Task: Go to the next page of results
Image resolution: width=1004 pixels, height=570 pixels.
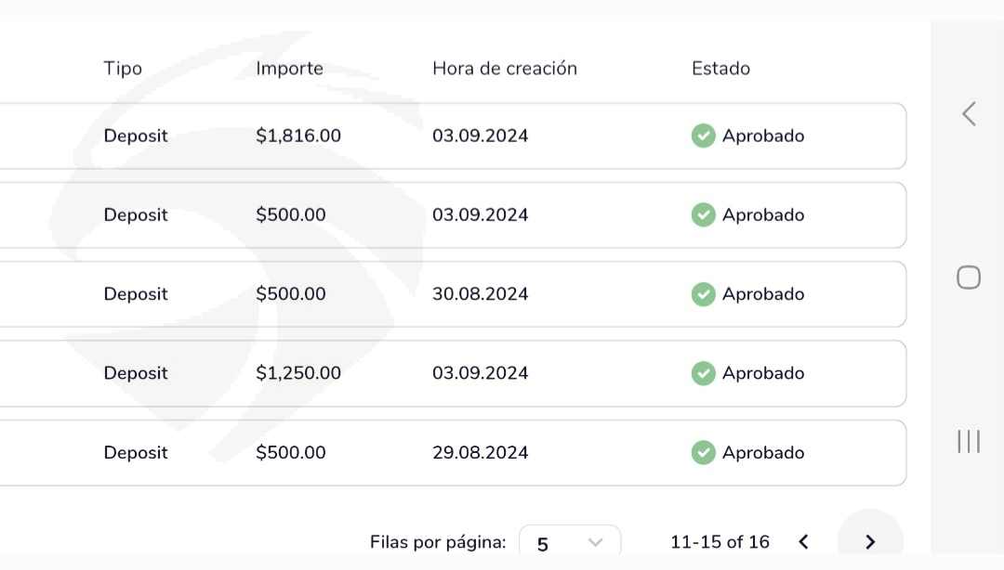Action: pyautogui.click(x=870, y=542)
